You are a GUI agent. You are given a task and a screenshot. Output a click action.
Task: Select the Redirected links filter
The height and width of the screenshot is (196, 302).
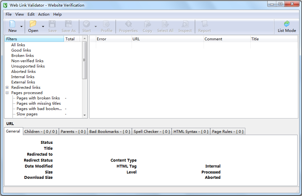pos(26,88)
